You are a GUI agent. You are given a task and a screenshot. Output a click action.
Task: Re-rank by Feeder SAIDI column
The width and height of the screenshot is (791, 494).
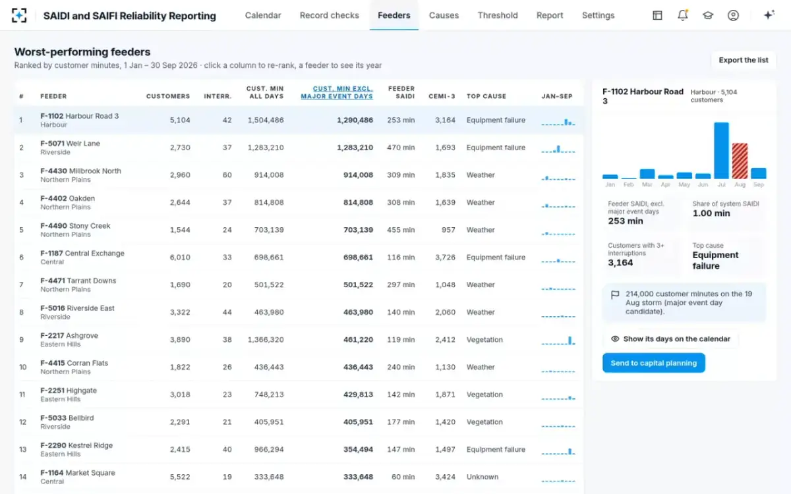pos(401,92)
